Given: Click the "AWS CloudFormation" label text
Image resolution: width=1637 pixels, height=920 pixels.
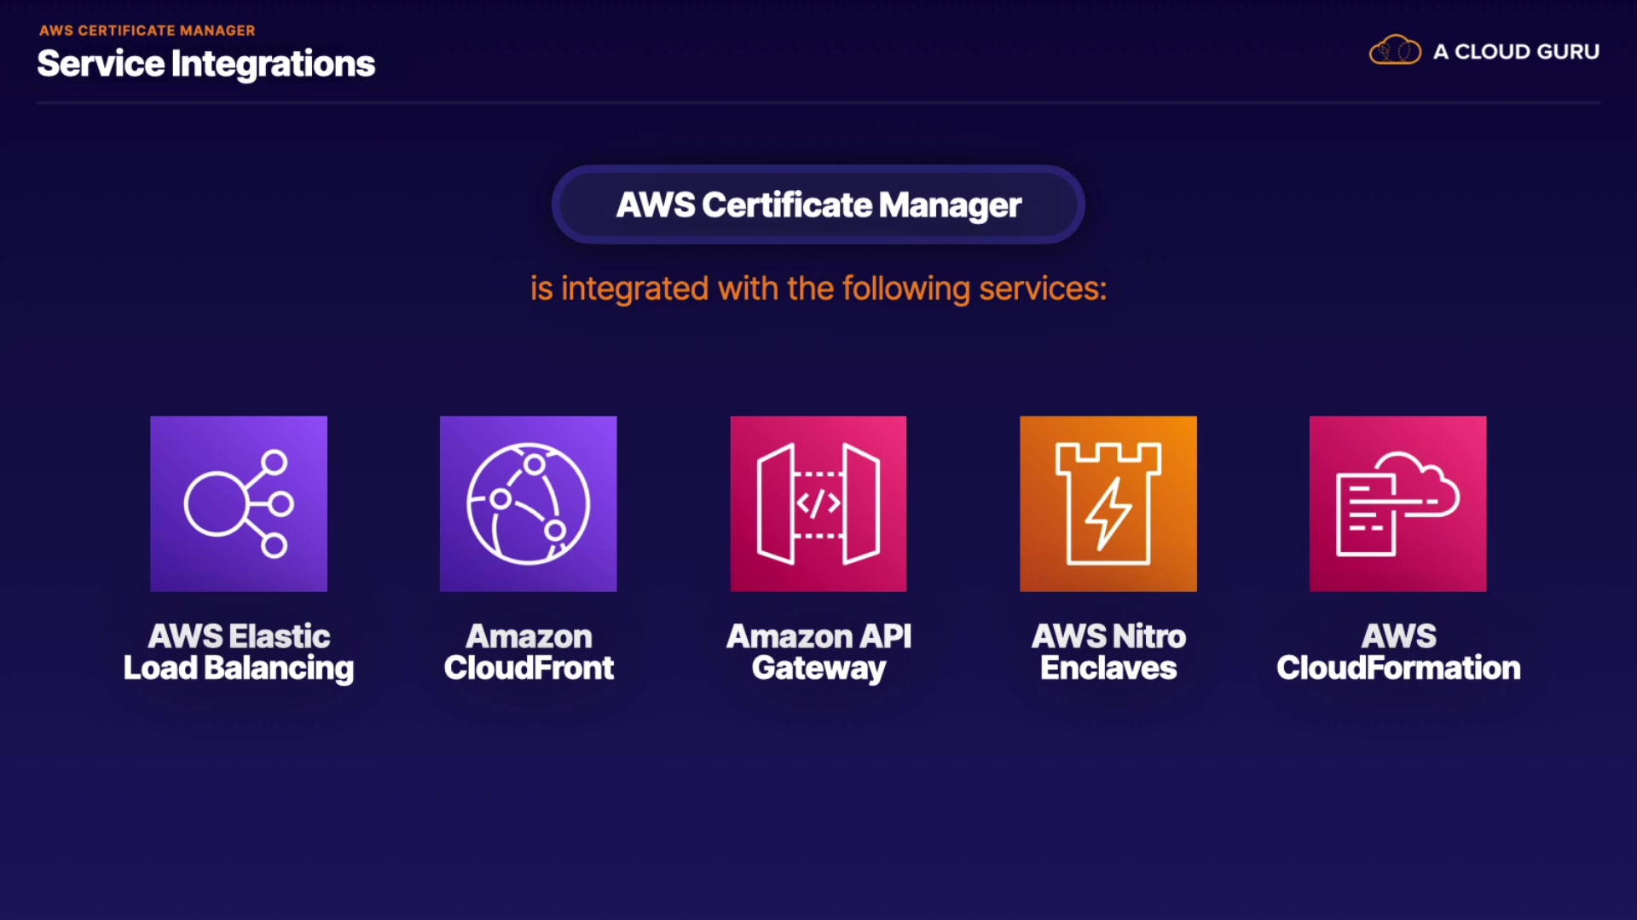Looking at the screenshot, I should (1398, 653).
